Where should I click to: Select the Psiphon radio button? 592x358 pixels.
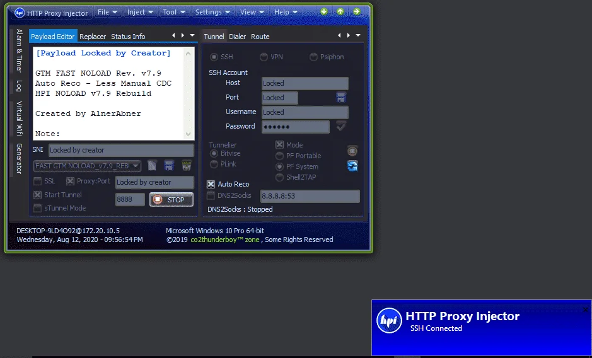click(313, 57)
